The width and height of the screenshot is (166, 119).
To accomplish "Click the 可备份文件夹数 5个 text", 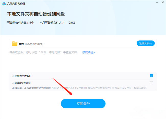I will [x=20, y=23].
